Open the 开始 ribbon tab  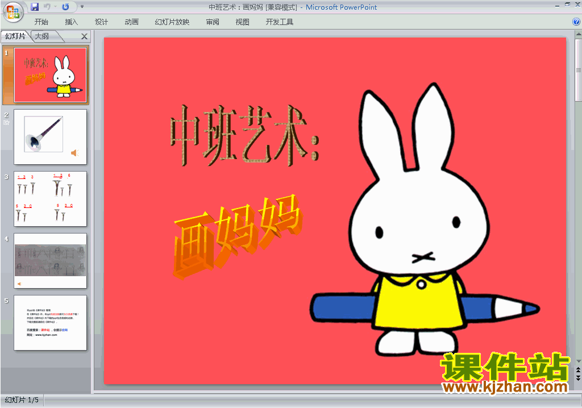41,22
